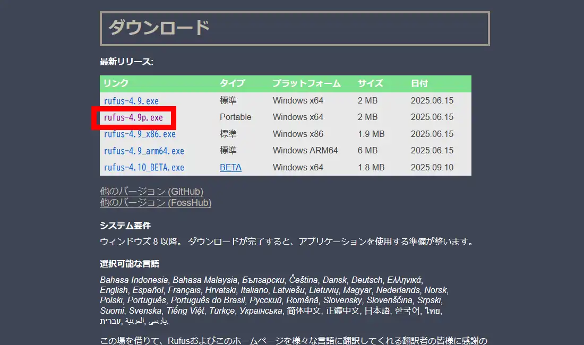Click the 選択可能な言語 heading
Viewport: 584px width, 345px height.
click(x=129, y=264)
